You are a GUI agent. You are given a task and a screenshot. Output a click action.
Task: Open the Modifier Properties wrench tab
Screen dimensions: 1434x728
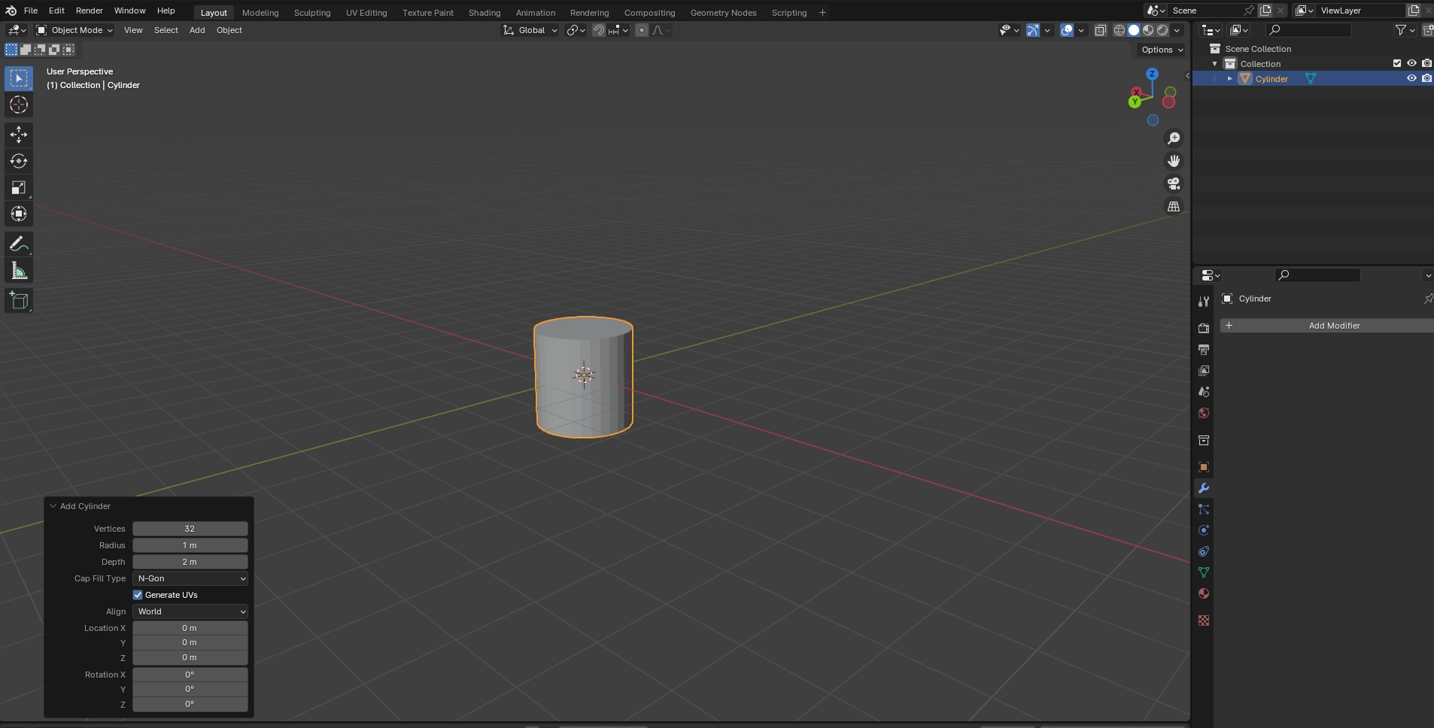pos(1204,488)
